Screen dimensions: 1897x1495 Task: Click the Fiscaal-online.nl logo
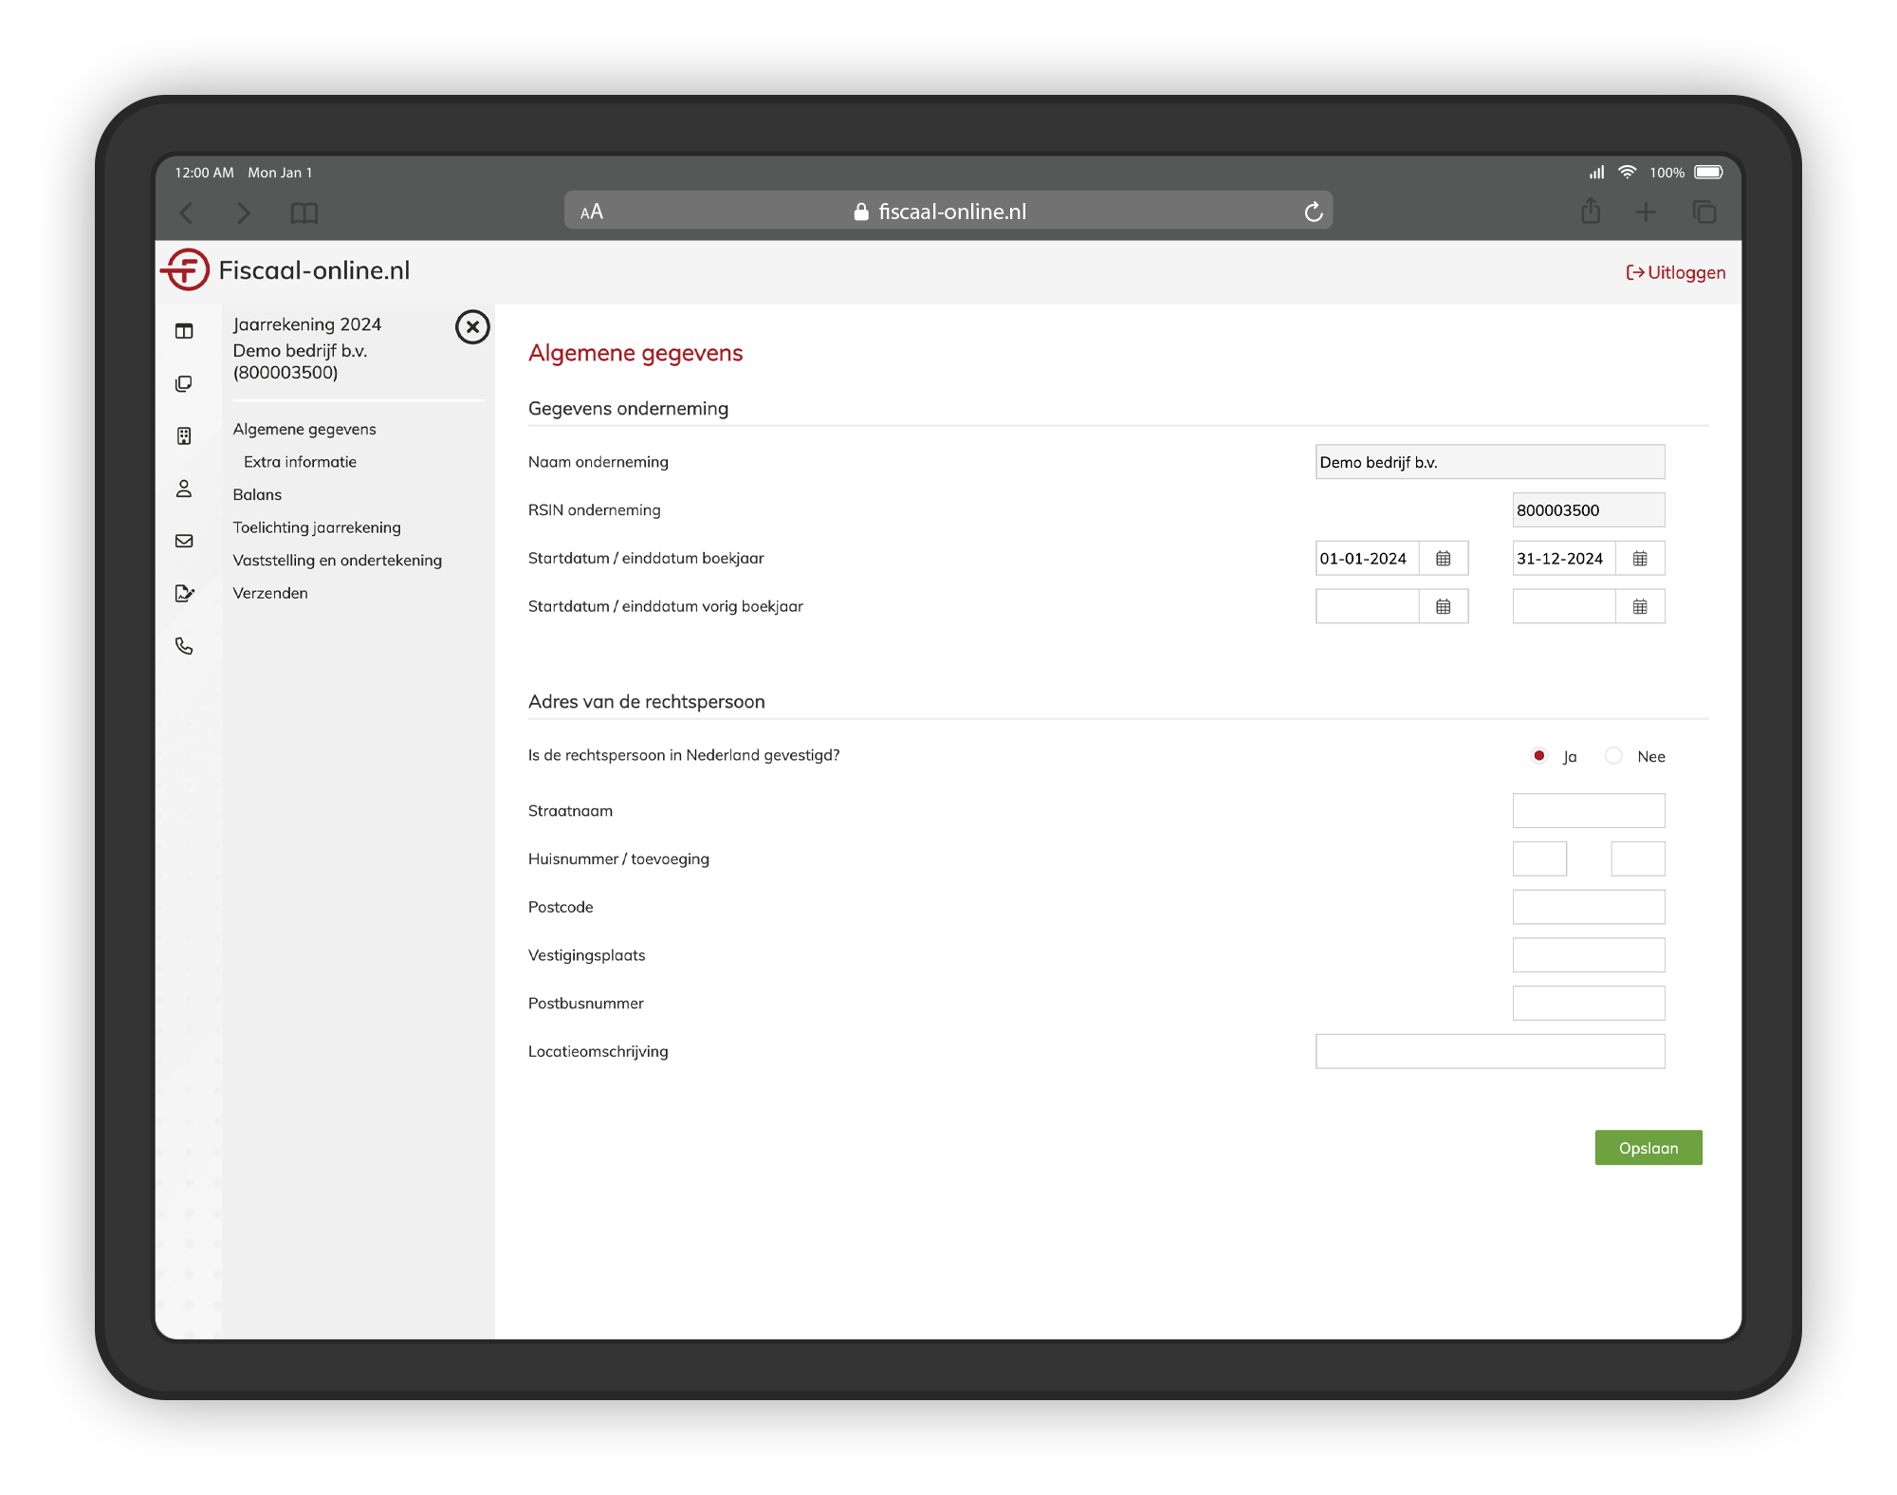coord(285,270)
